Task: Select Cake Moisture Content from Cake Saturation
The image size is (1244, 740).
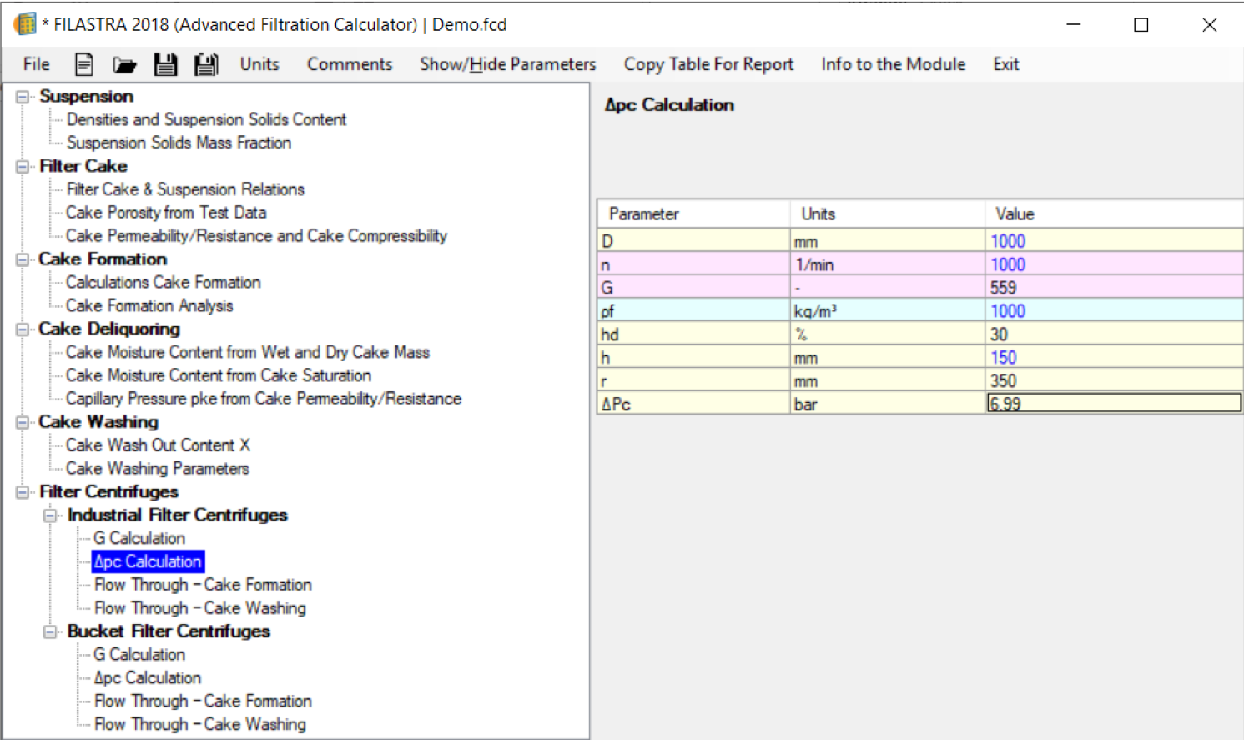Action: point(219,376)
